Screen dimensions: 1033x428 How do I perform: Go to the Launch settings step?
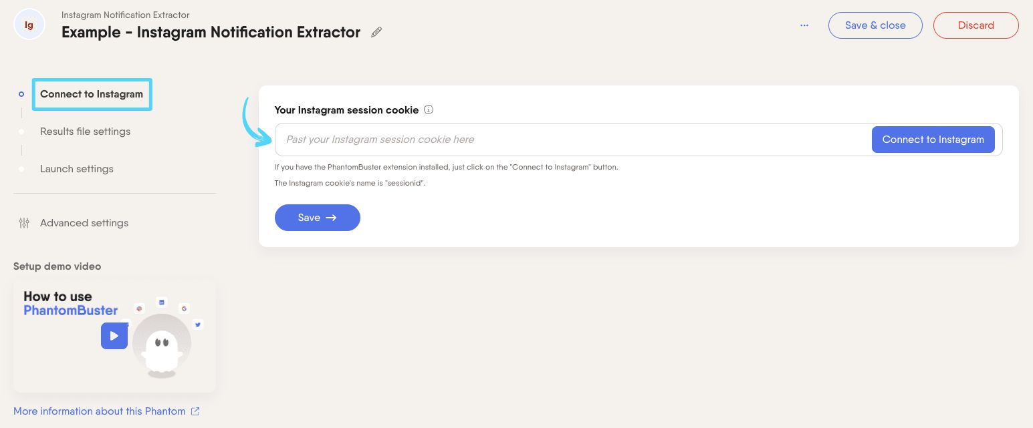(x=77, y=169)
